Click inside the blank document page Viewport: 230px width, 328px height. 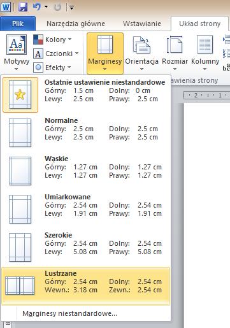(207, 215)
